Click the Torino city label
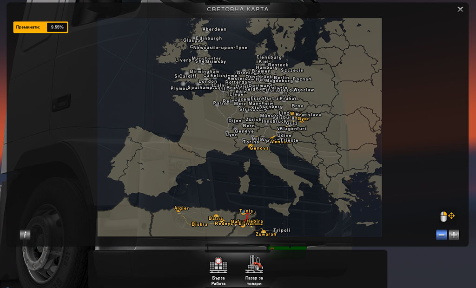 [x=251, y=142]
